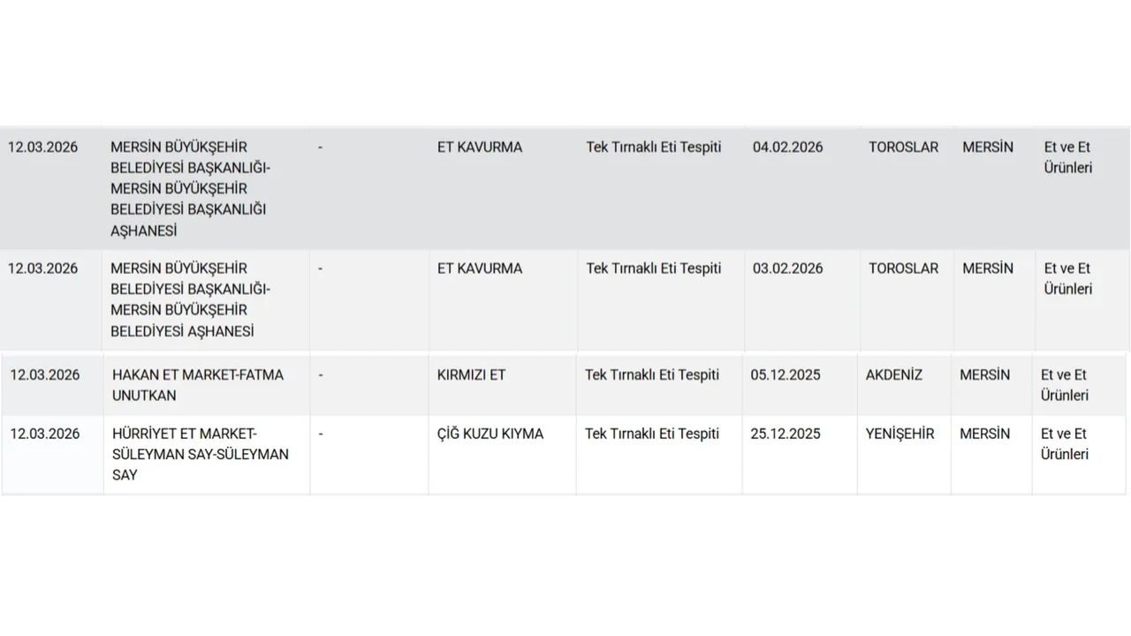Select the HÜRRİYET ET MARKET-SÜLEYMAN SAY firm cell
The image size is (1131, 636).
pos(201,454)
